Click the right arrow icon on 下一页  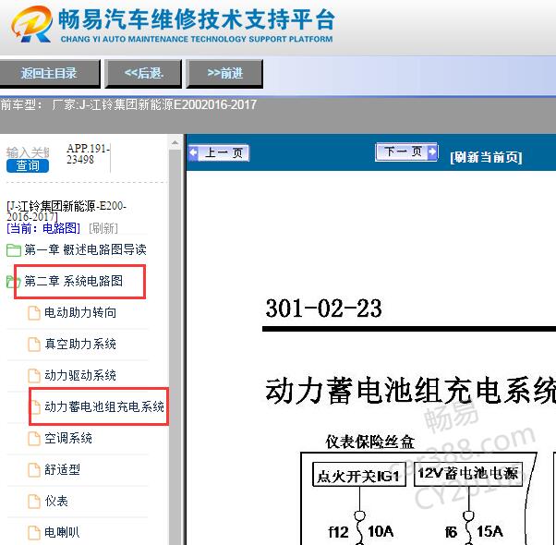click(432, 151)
